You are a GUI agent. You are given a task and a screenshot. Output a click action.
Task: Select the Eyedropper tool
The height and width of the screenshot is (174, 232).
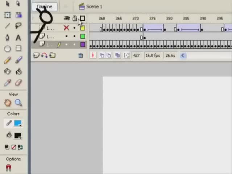pyautogui.click(x=7, y=83)
